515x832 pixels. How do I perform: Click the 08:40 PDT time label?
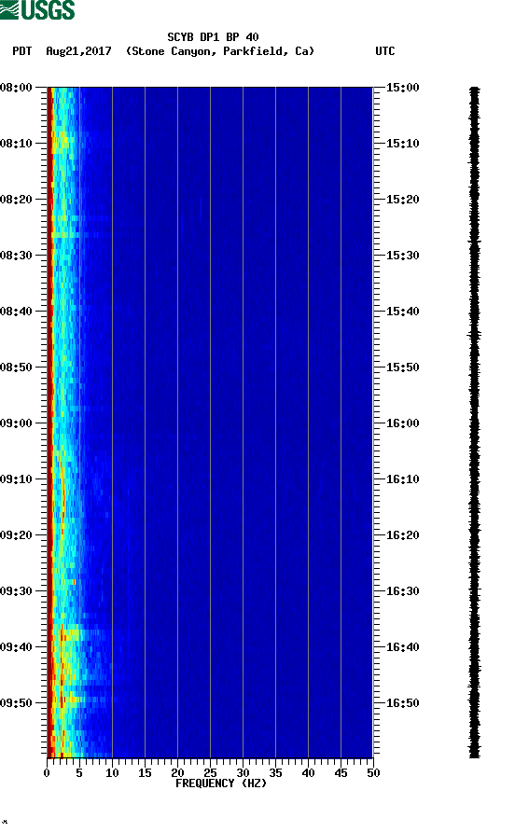click(17, 312)
